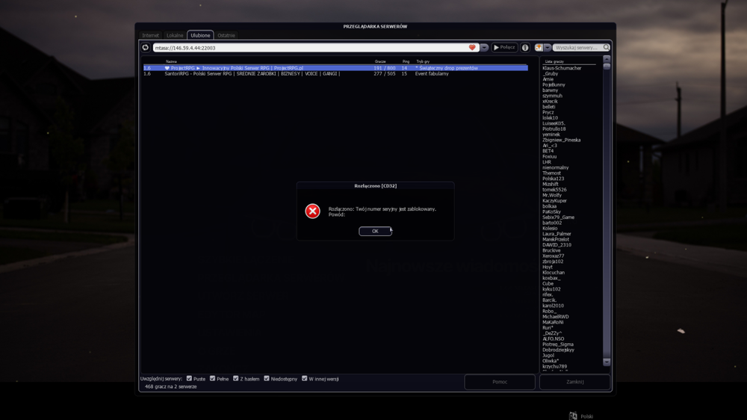Select player Piotreq_Sigma in list

558,345
